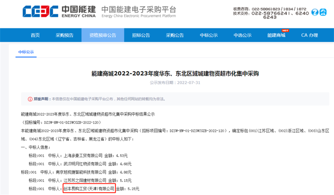Click the amount 5.15元
Viewport: 334px width, 195px height.
coord(126,180)
